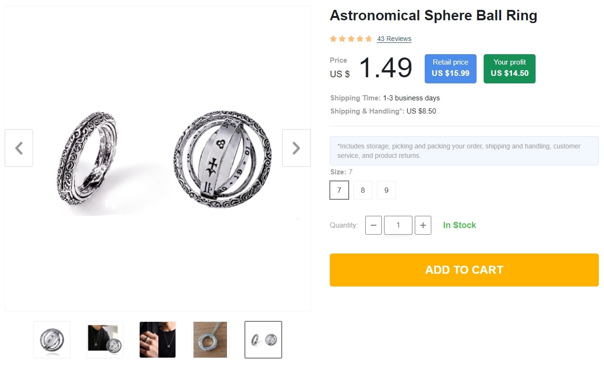Image resolution: width=604 pixels, height=368 pixels.
Task: Click the Retail price US $15.99 badge
Action: [x=450, y=68]
